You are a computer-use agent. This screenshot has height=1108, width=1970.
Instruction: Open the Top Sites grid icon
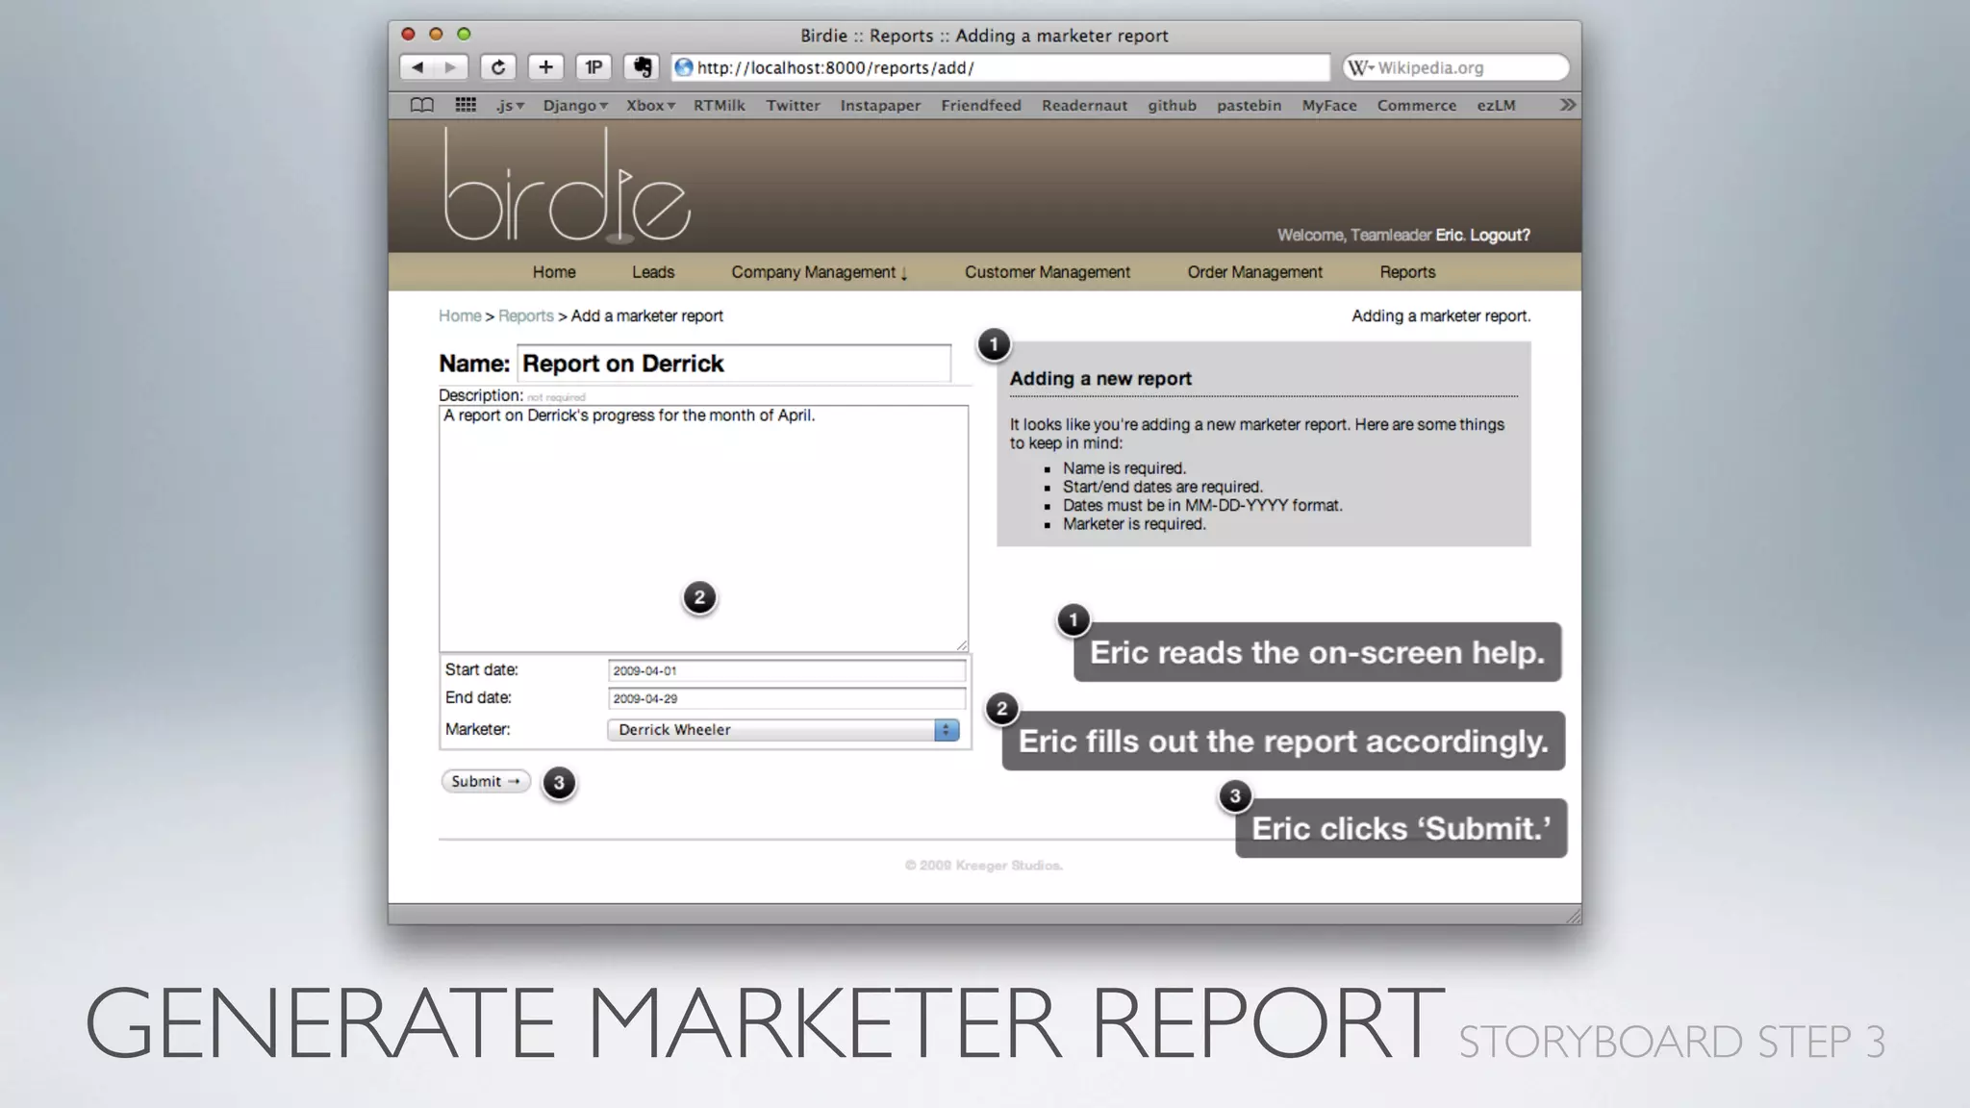click(x=466, y=105)
